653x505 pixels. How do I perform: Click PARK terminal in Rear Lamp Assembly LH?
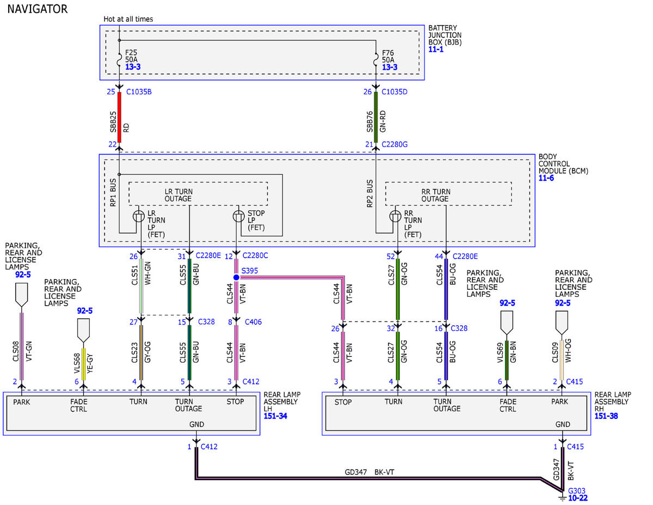point(22,402)
